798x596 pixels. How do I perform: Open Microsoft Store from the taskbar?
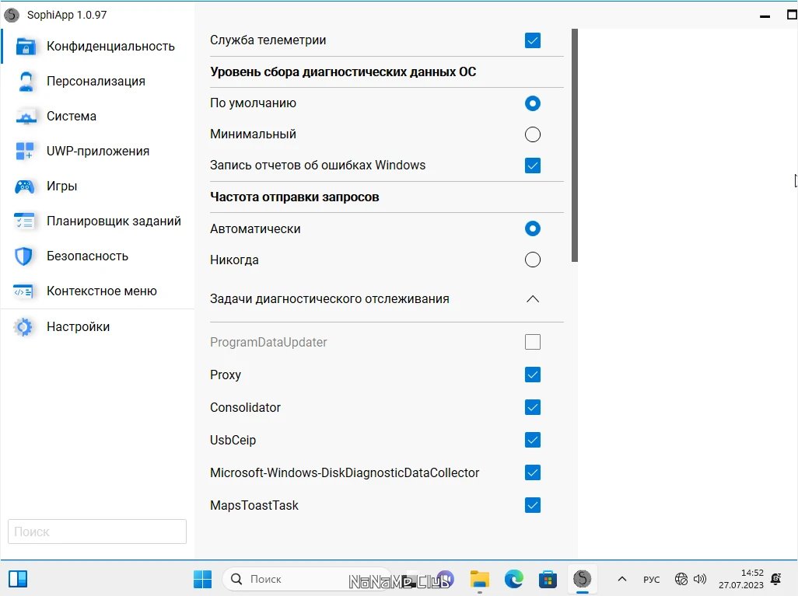548,579
